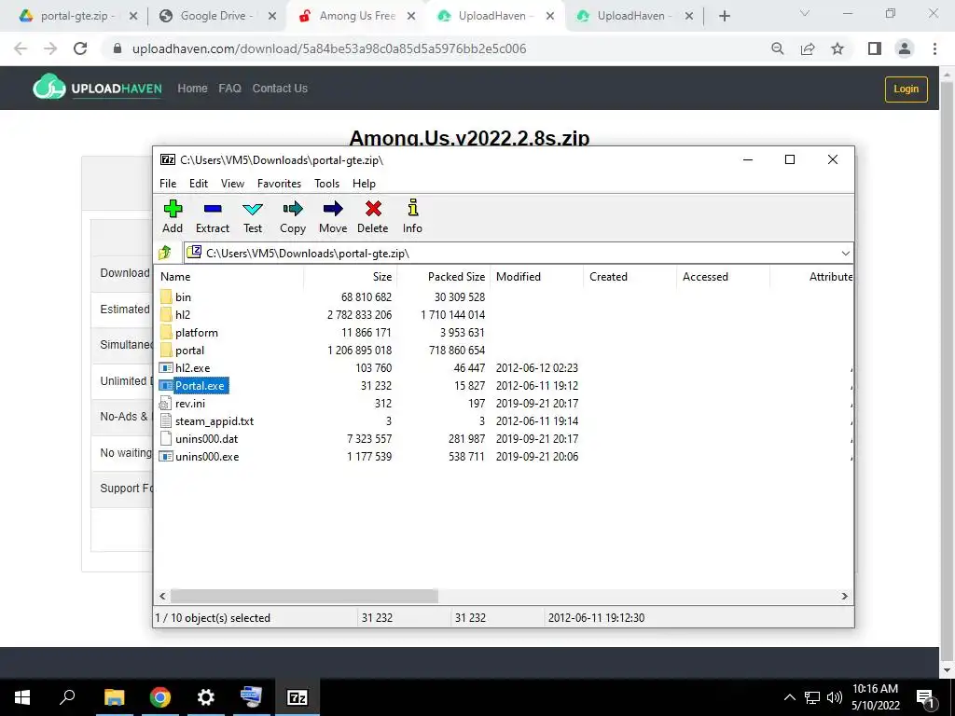Image resolution: width=955 pixels, height=716 pixels.
Task: Click the horizontal scrollbar thumb in 7-Zip
Action: pyautogui.click(x=304, y=596)
